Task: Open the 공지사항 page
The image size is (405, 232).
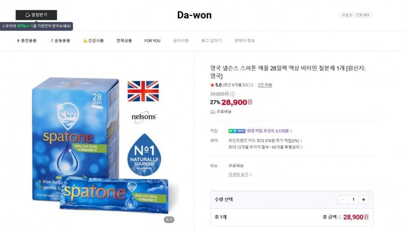Action: click(x=181, y=41)
